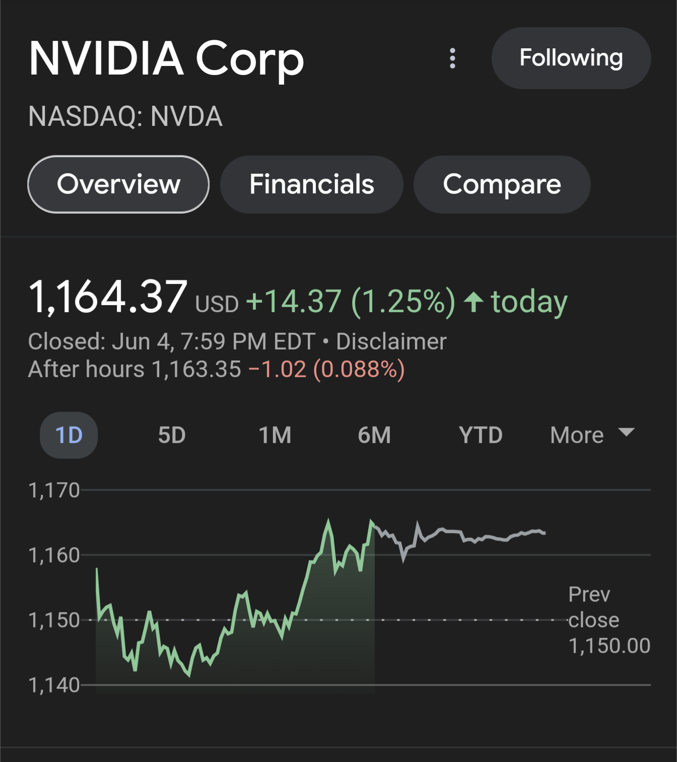This screenshot has height=762, width=677.
Task: Toggle the Following button for NVIDIA
Action: 571,58
